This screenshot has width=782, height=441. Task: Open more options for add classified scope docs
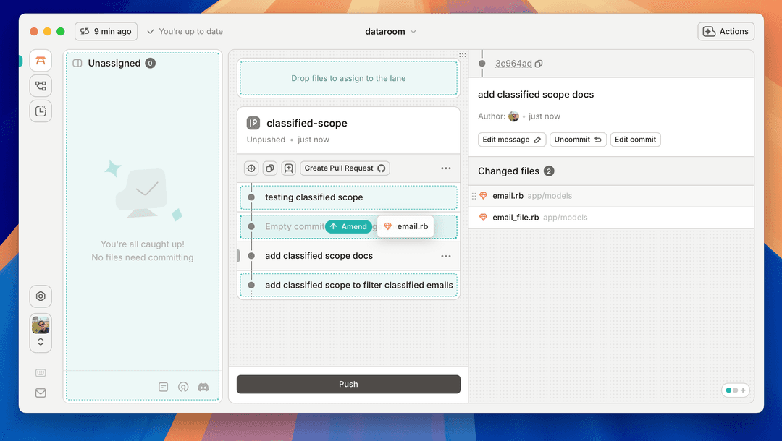coord(446,256)
